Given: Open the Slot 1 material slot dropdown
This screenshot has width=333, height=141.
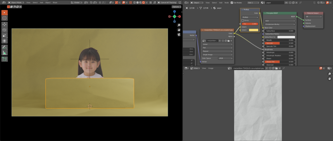Looking at the screenshot, I should click(x=253, y=2).
